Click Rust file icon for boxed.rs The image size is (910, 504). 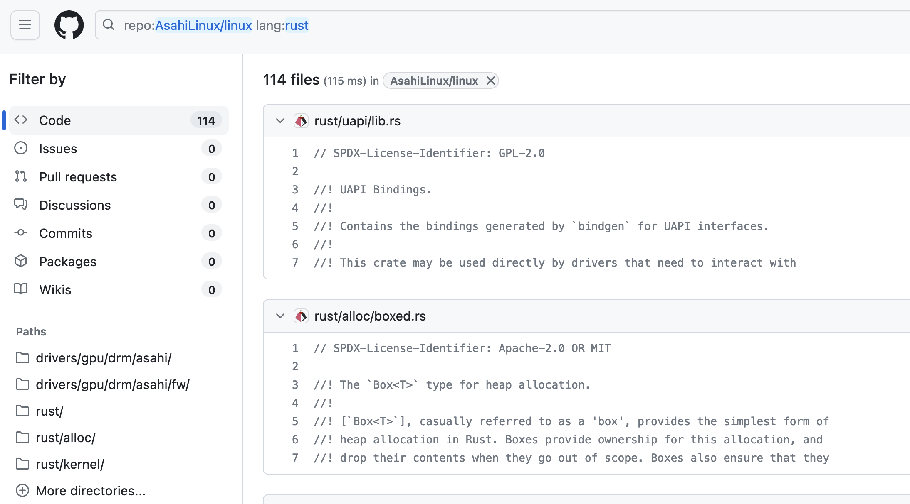point(301,316)
